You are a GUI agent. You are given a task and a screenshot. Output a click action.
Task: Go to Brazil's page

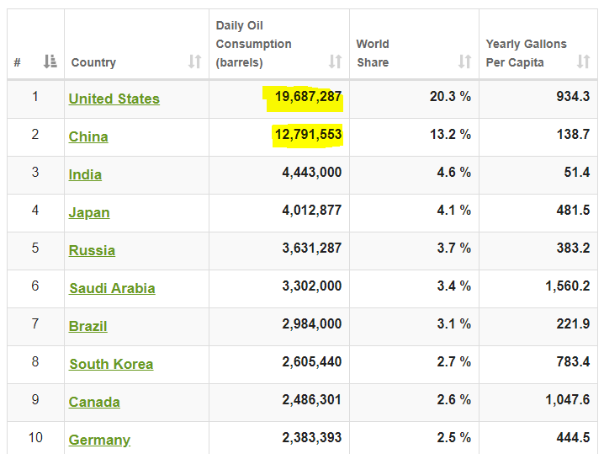tap(88, 326)
